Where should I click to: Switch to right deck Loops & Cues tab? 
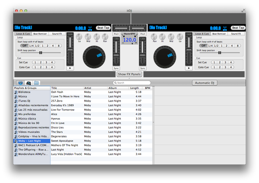coord(202,34)
